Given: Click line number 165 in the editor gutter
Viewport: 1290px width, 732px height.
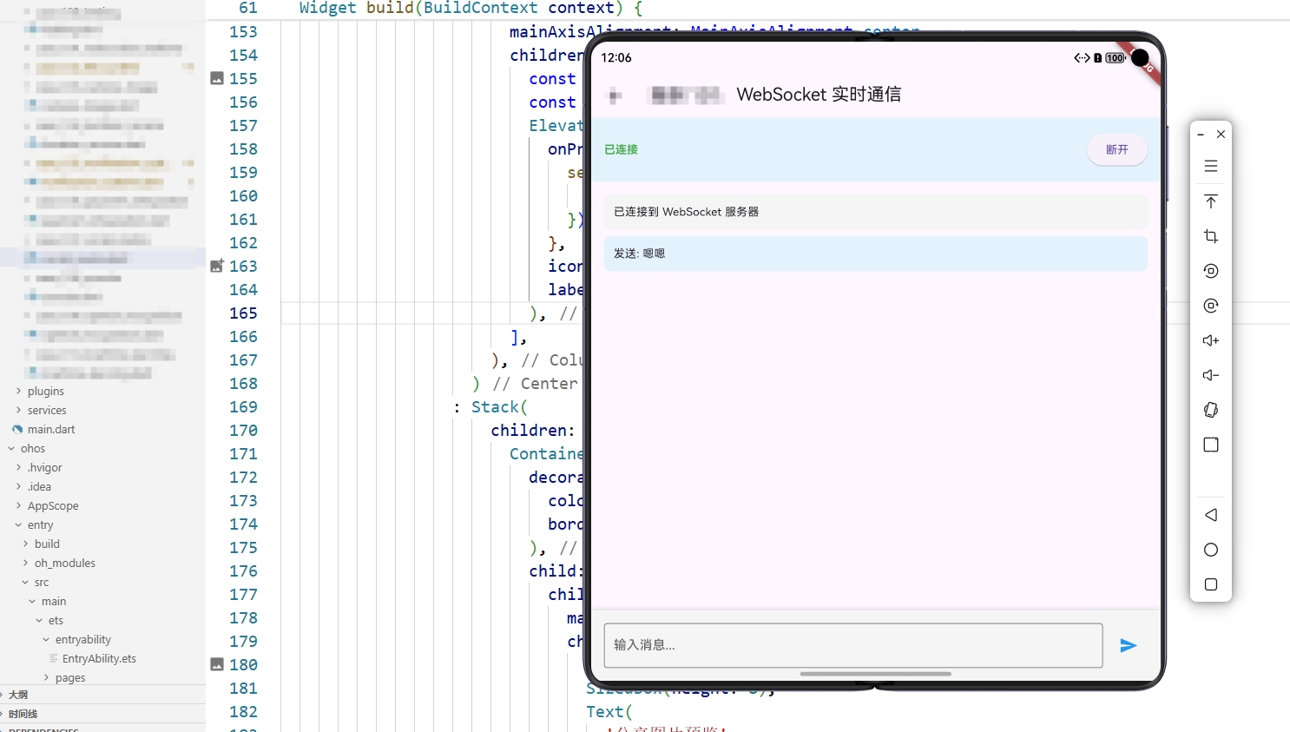Looking at the screenshot, I should point(243,313).
